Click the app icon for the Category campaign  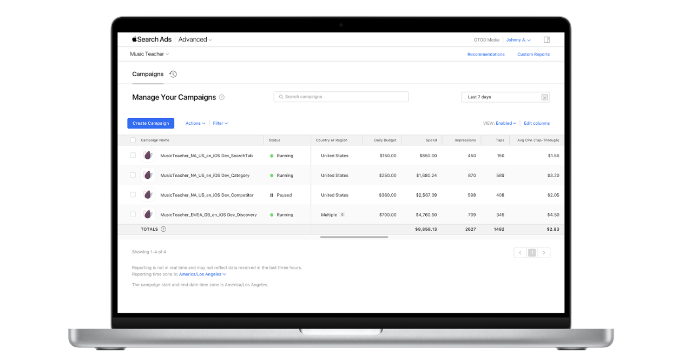148,175
